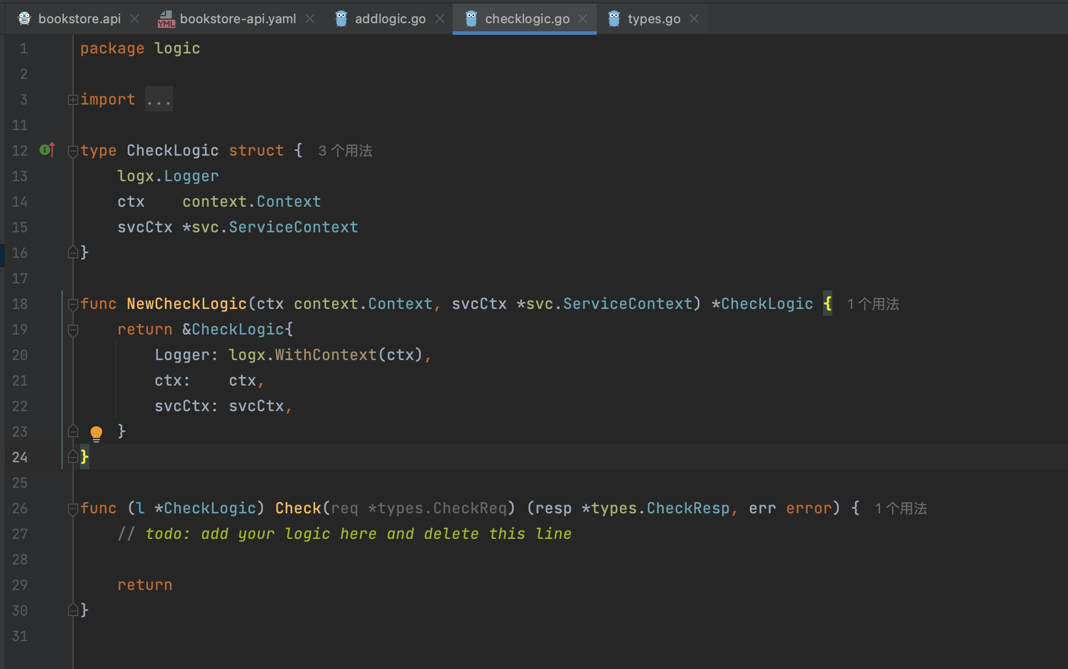Click line number 24 in the gutter
Viewport: 1068px width, 669px height.
click(20, 457)
